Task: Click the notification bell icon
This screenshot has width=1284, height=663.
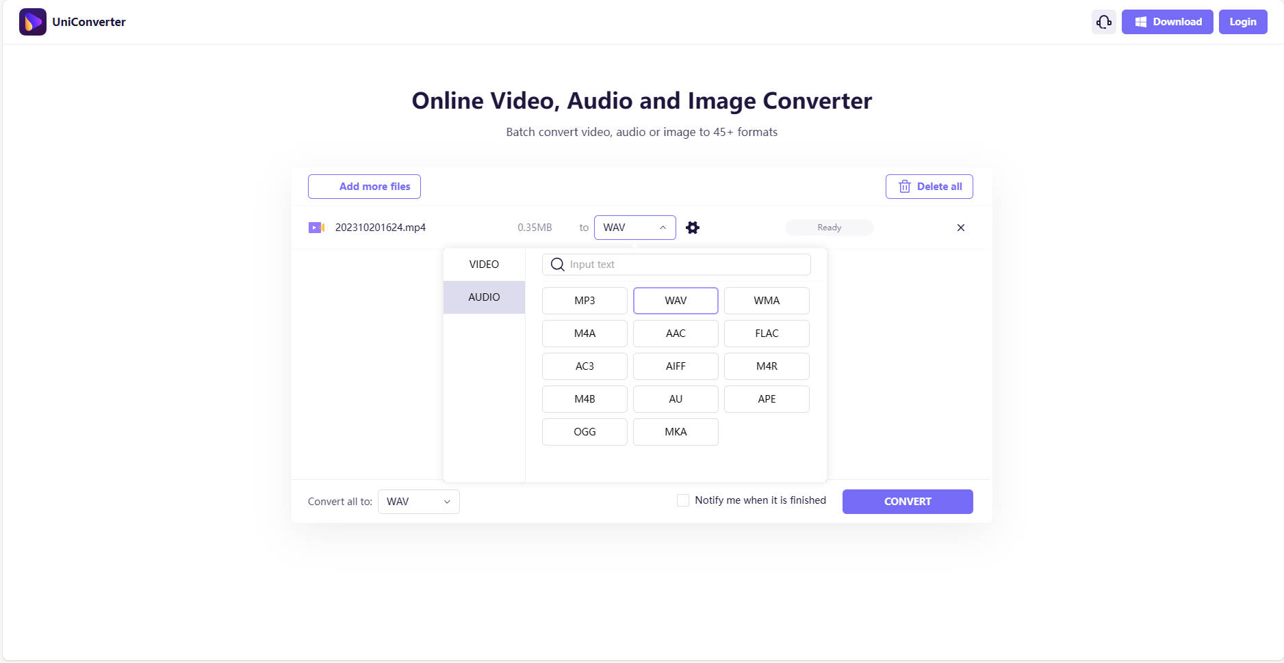Action: [1103, 21]
